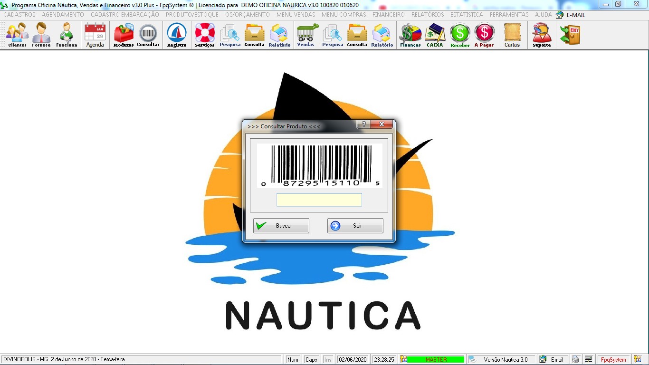This screenshot has height=365, width=649.
Task: Open the ESTATISTICA menu
Action: [467, 15]
